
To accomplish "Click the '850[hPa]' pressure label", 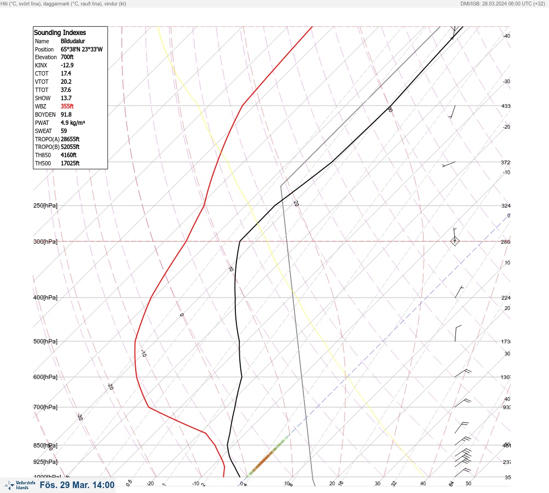I will (x=45, y=445).
